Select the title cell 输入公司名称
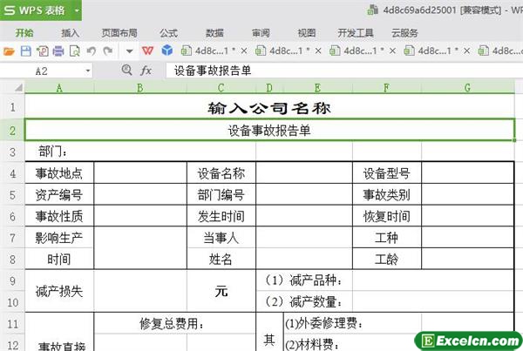Screen dimensions: 523x351 pyautogui.click(x=269, y=107)
